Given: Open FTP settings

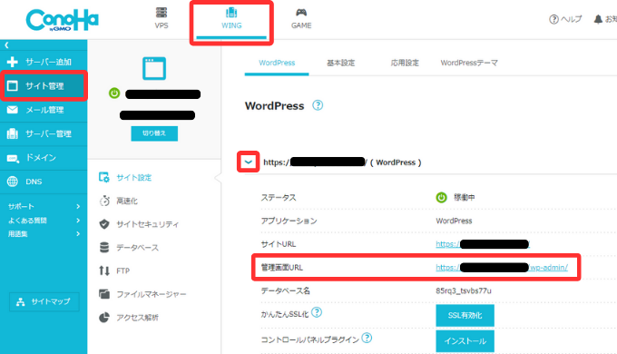Looking at the screenshot, I should pyautogui.click(x=122, y=270).
